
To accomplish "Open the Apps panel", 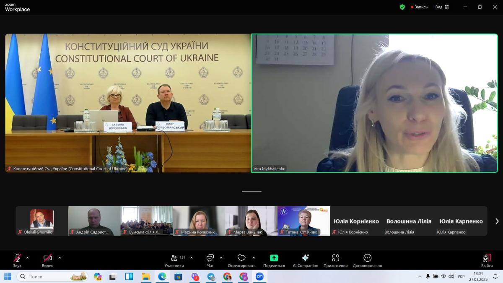I will click(335, 260).
